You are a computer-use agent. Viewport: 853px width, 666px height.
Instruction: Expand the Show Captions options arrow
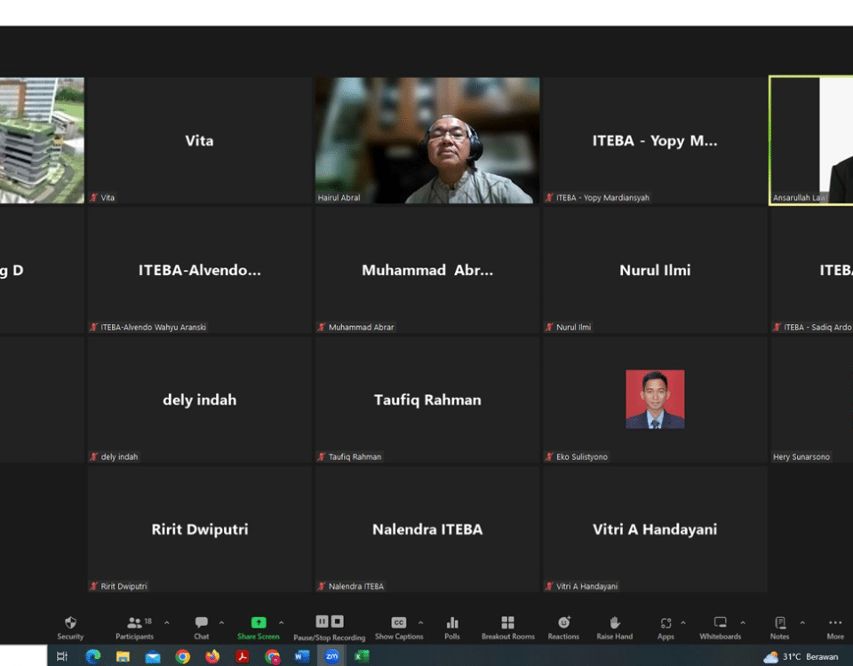[x=421, y=623]
